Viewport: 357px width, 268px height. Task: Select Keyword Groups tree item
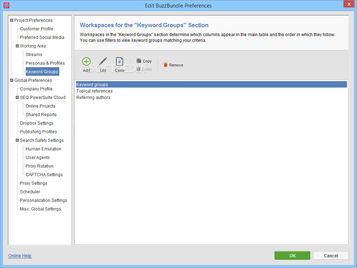pyautogui.click(x=42, y=72)
